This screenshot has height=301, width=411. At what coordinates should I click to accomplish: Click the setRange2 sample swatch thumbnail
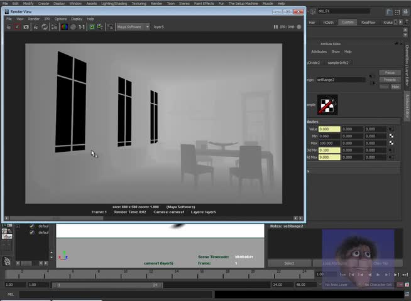pyautogui.click(x=327, y=105)
